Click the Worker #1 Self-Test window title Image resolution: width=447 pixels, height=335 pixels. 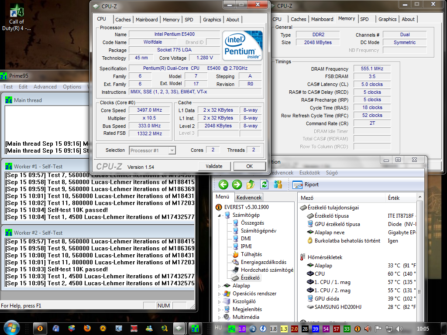point(38,166)
